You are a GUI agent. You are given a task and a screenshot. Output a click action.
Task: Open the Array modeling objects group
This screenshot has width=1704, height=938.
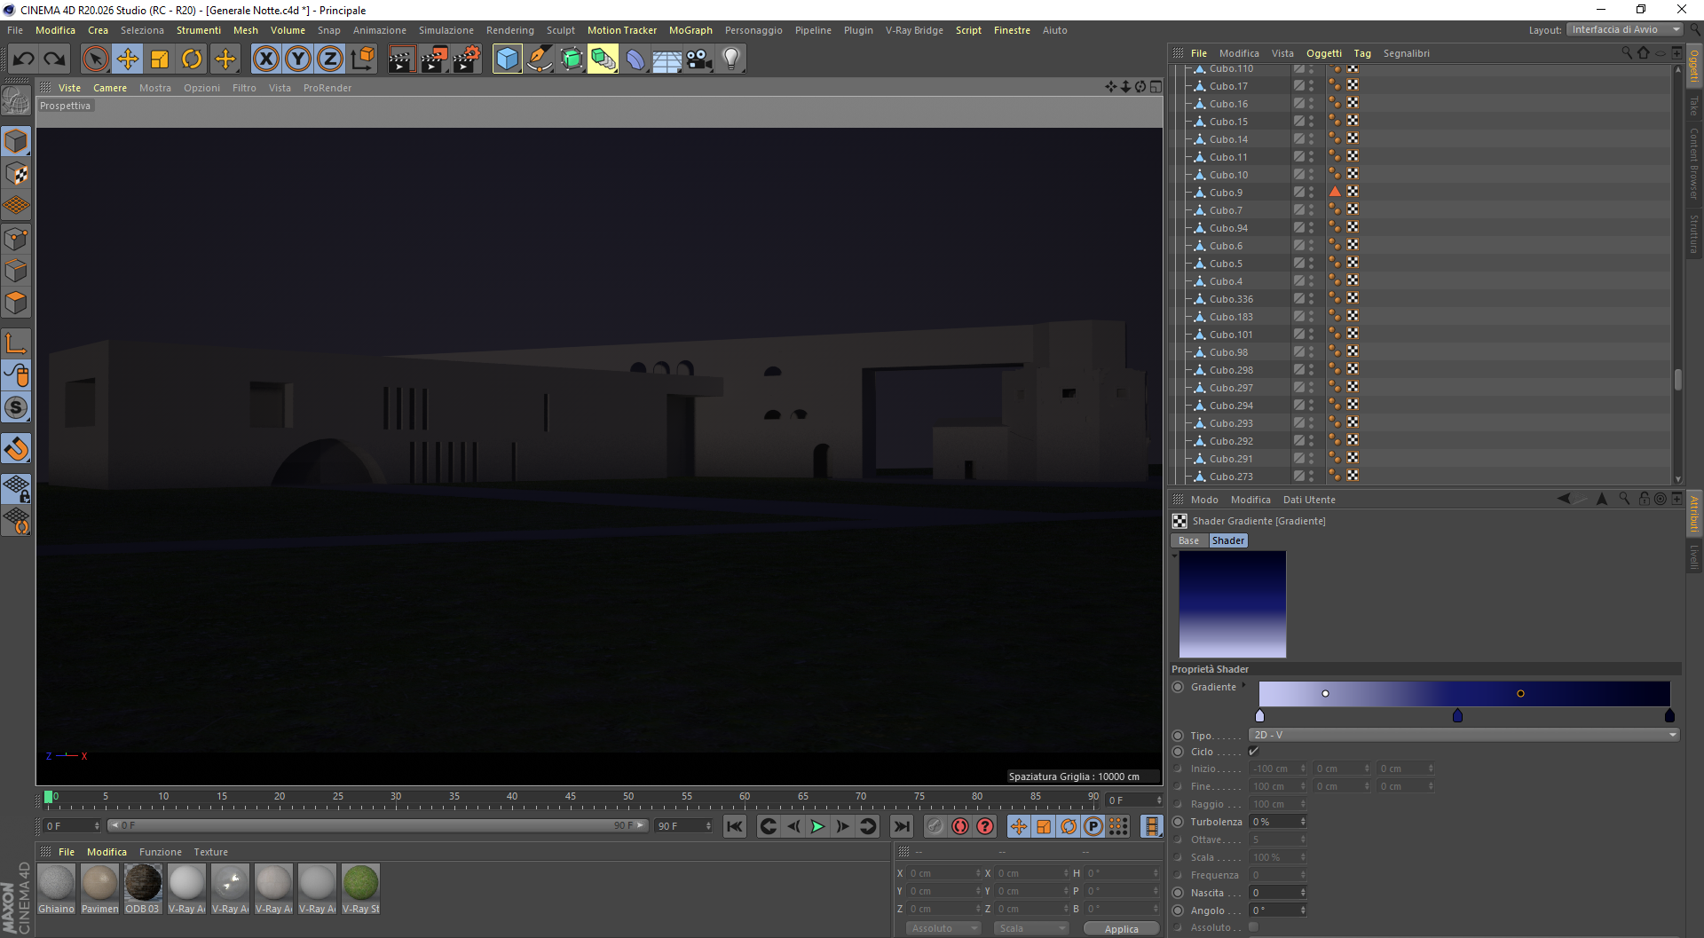(x=603, y=59)
